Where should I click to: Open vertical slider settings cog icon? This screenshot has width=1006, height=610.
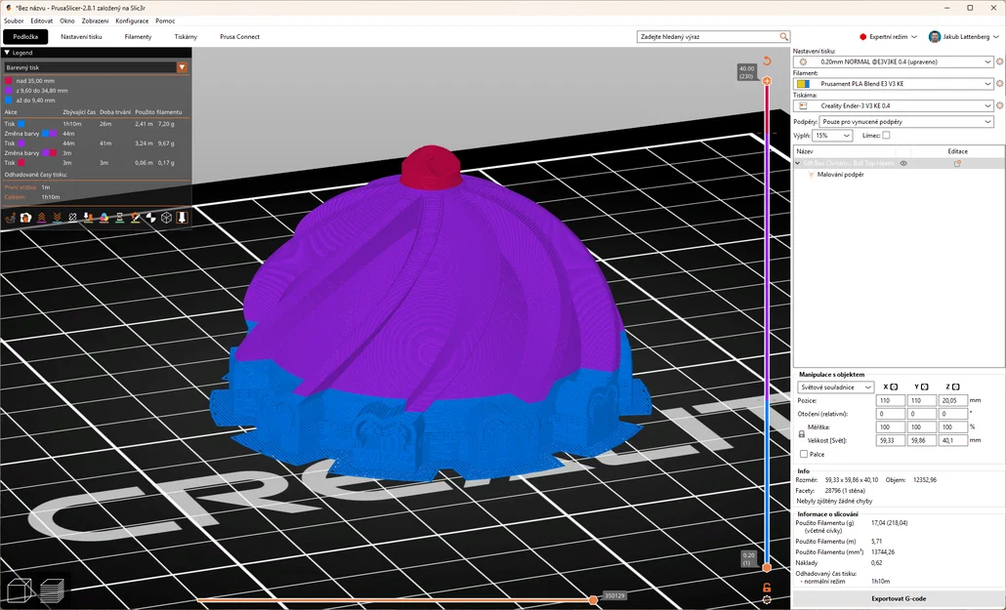[x=767, y=599]
